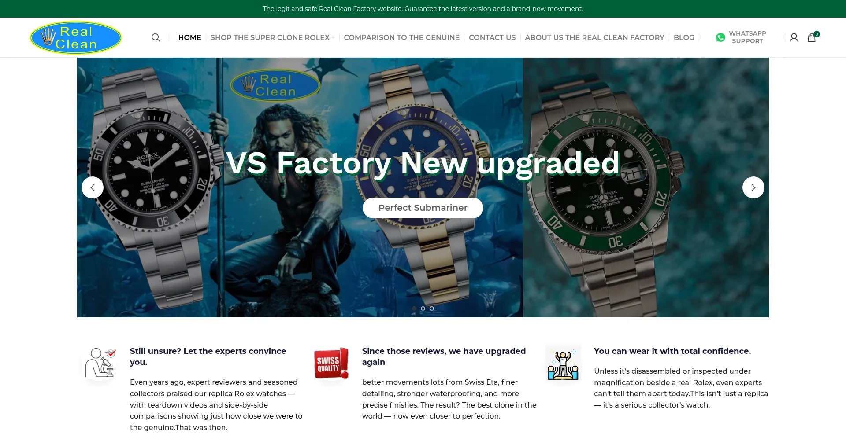Click the green WhatsApp icon
The height and width of the screenshot is (437, 846).
720,37
